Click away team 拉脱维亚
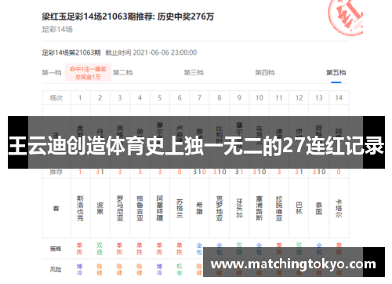 (279, 209)
